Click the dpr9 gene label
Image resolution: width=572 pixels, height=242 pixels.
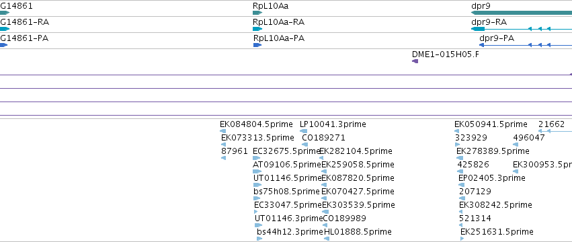(x=481, y=6)
